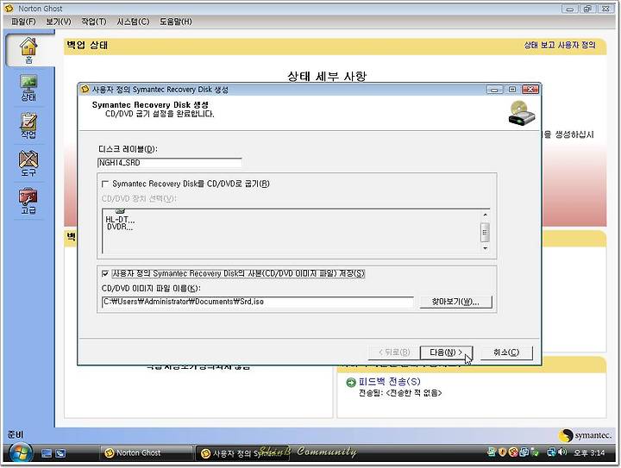Click the 피드백 전송 green arrow icon
The height and width of the screenshot is (468, 621).
[351, 382]
